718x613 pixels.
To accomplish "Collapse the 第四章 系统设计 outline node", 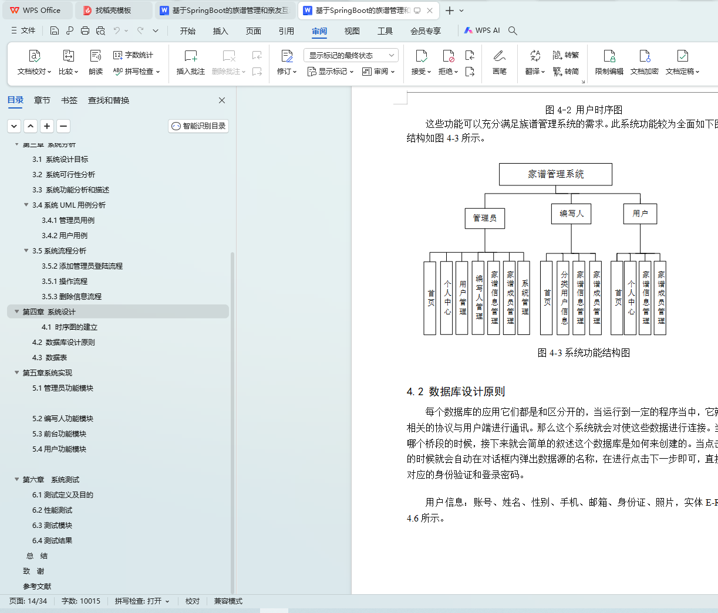I will tap(17, 311).
